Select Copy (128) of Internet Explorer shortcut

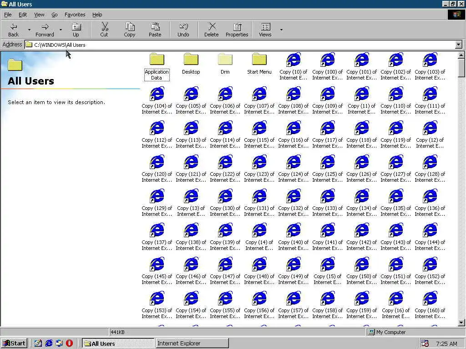click(x=430, y=169)
